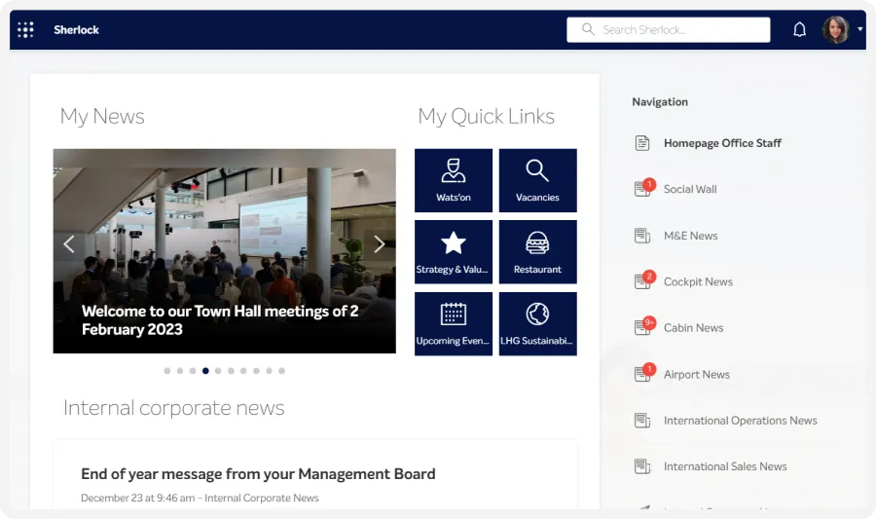
Task: Go to Homepage Office Staff
Action: pyautogui.click(x=722, y=143)
